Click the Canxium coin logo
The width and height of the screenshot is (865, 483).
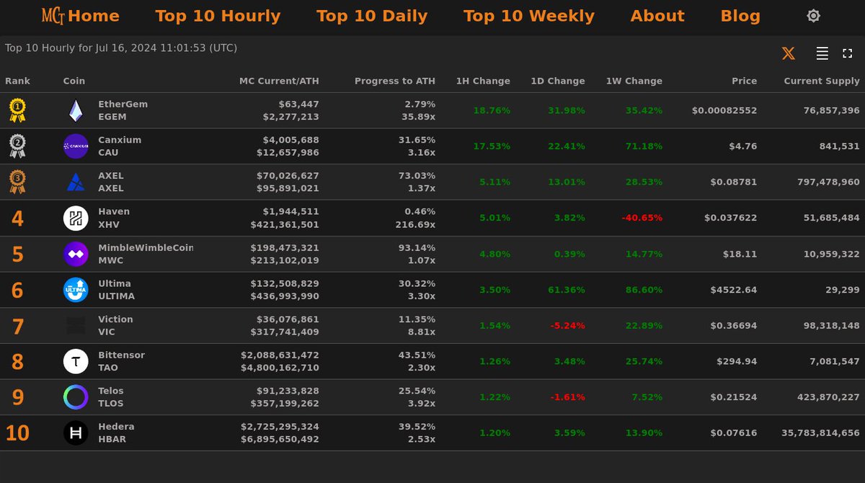[x=76, y=146]
